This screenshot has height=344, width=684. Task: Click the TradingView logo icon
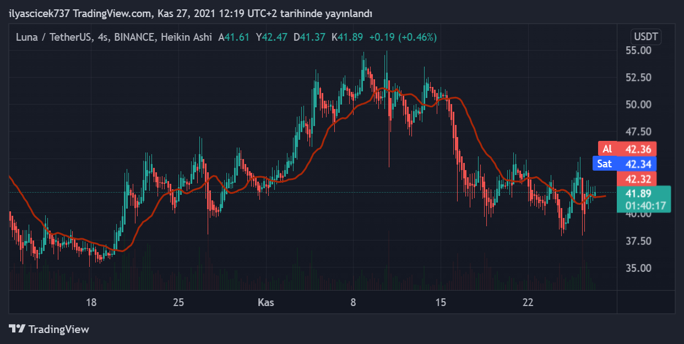coord(17,329)
